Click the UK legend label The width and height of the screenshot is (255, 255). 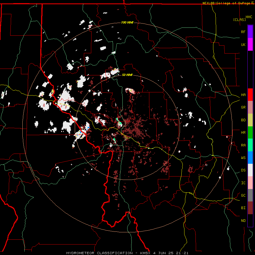(x=243, y=44)
